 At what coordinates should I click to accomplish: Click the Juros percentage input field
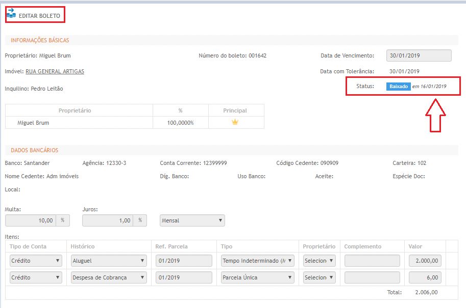click(x=108, y=220)
